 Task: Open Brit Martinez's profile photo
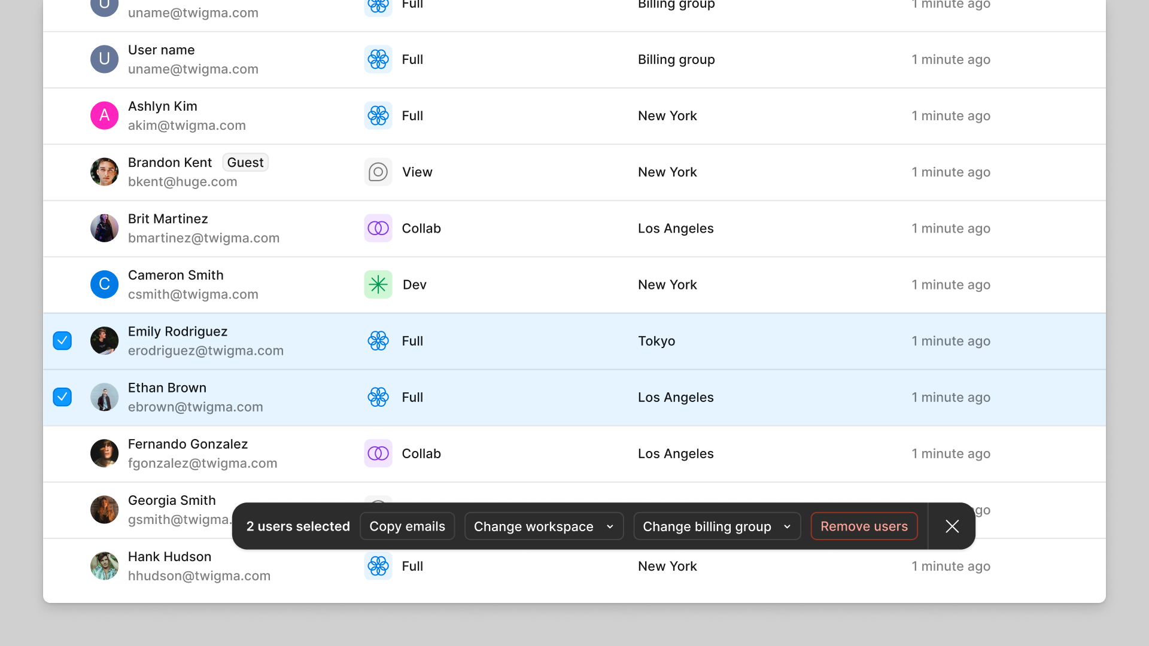tap(104, 228)
